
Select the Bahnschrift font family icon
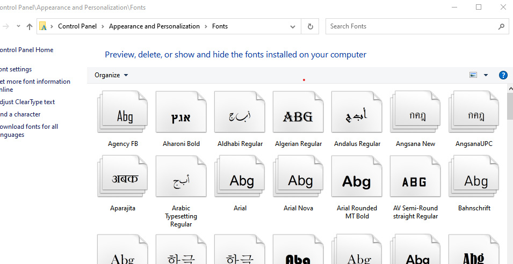(x=474, y=176)
